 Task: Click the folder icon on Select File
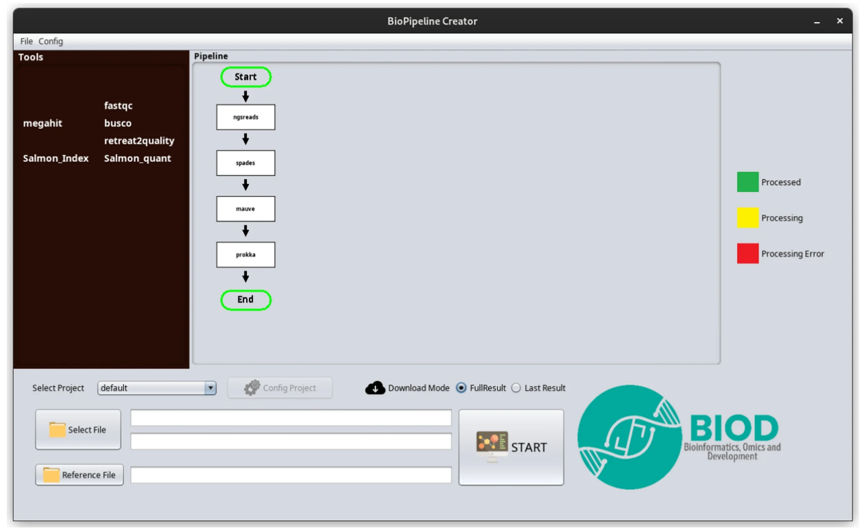57,430
